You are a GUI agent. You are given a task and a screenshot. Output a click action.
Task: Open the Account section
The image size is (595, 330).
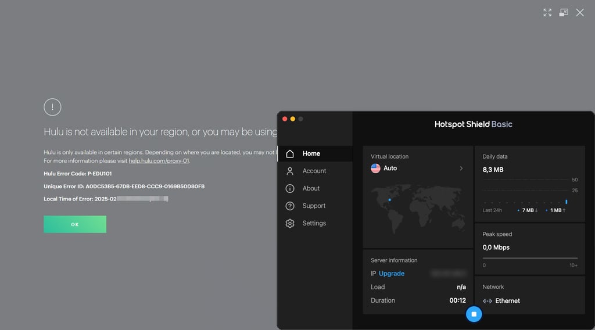[x=315, y=171]
